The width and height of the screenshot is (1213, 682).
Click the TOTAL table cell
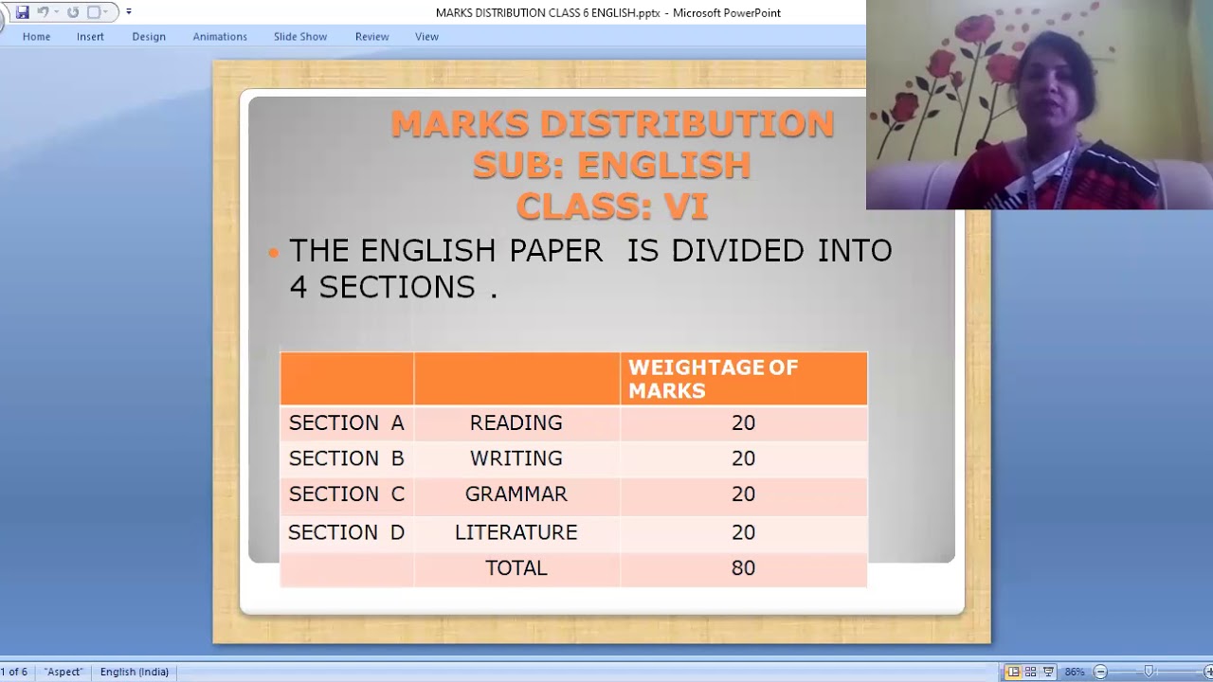click(516, 568)
